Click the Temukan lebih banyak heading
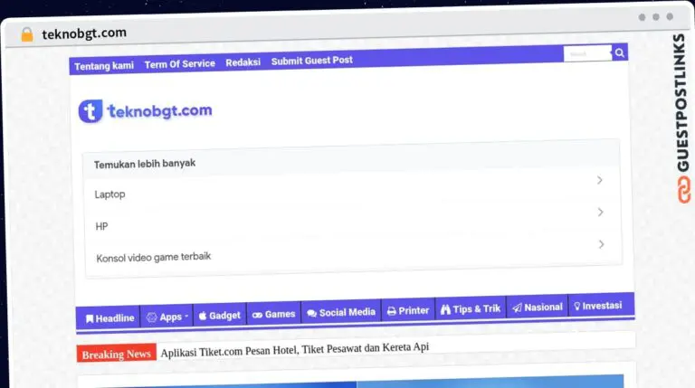This screenshot has height=388, width=695. coord(145,164)
